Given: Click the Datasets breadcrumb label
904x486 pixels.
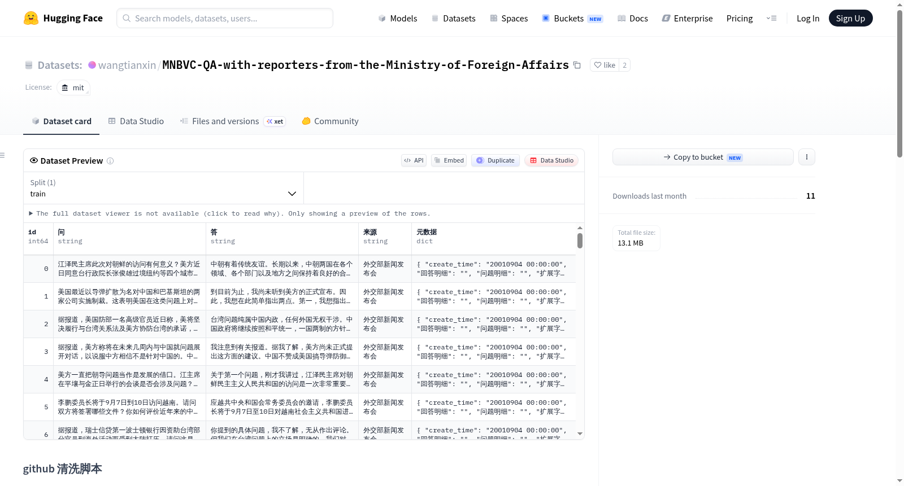Looking at the screenshot, I should (59, 65).
